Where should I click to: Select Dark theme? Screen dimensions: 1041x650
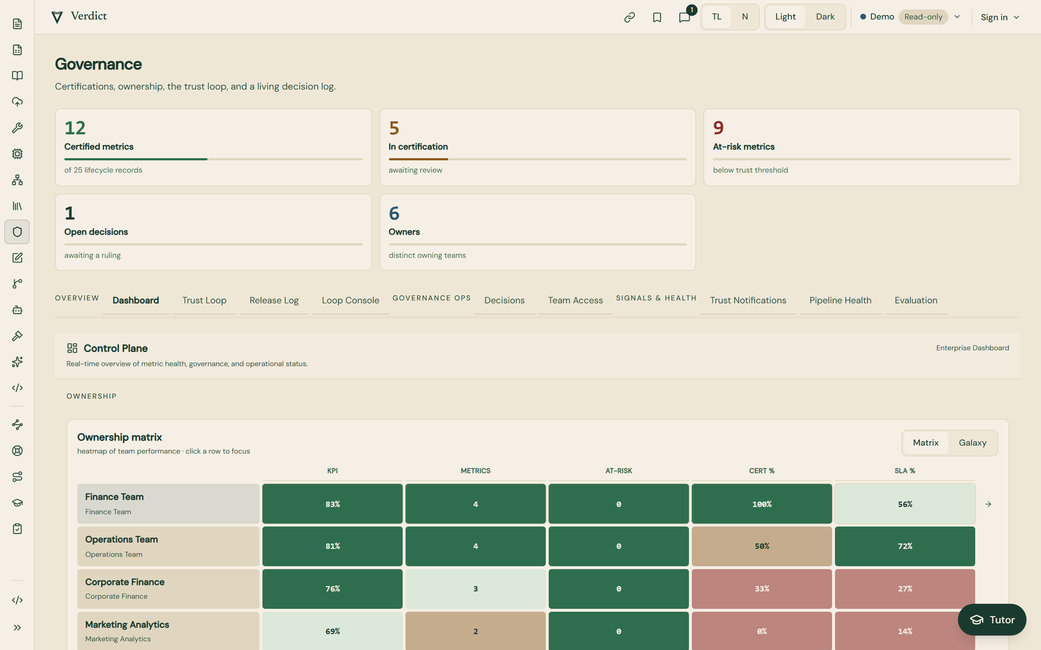tap(825, 17)
